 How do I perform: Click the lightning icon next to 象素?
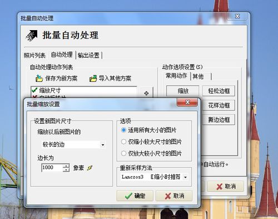[90, 168]
